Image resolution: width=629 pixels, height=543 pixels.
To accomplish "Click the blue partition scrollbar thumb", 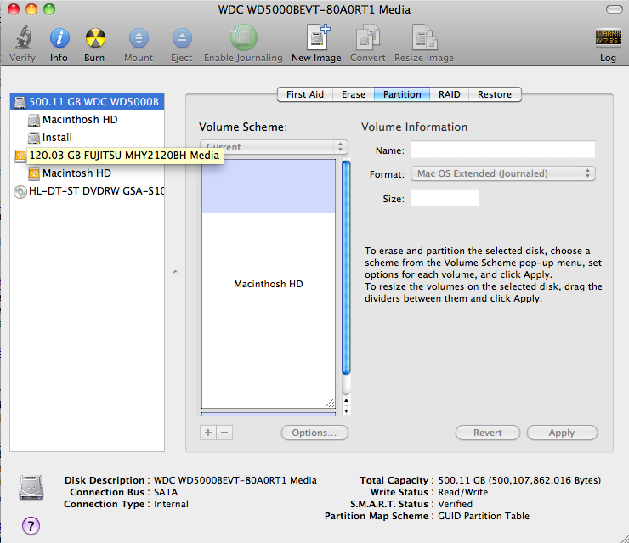I will point(346,268).
